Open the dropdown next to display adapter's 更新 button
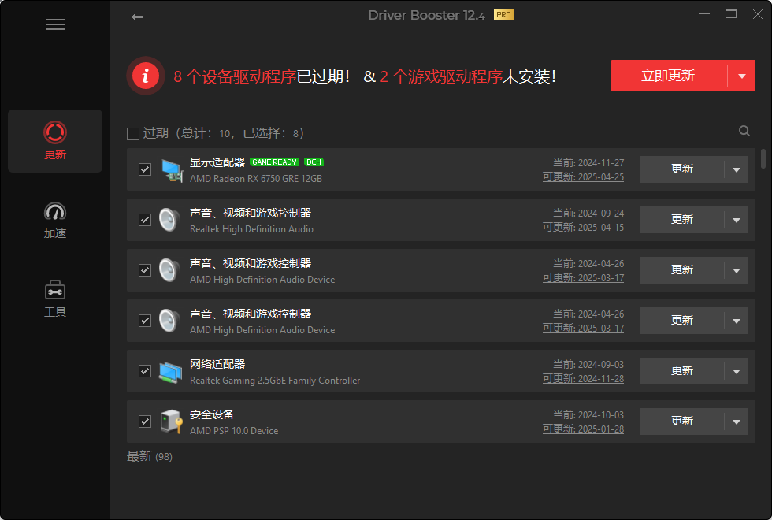The image size is (772, 520). pos(737,169)
